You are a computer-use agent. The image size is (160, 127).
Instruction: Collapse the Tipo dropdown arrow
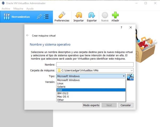(x=124, y=76)
